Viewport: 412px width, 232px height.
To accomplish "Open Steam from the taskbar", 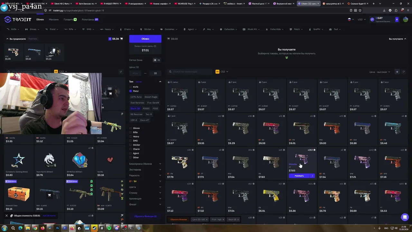I will (x=94, y=228).
